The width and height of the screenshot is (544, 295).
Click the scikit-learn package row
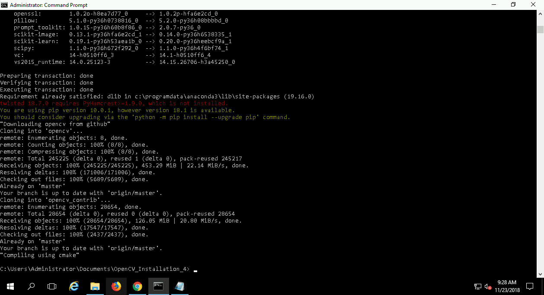(123, 41)
